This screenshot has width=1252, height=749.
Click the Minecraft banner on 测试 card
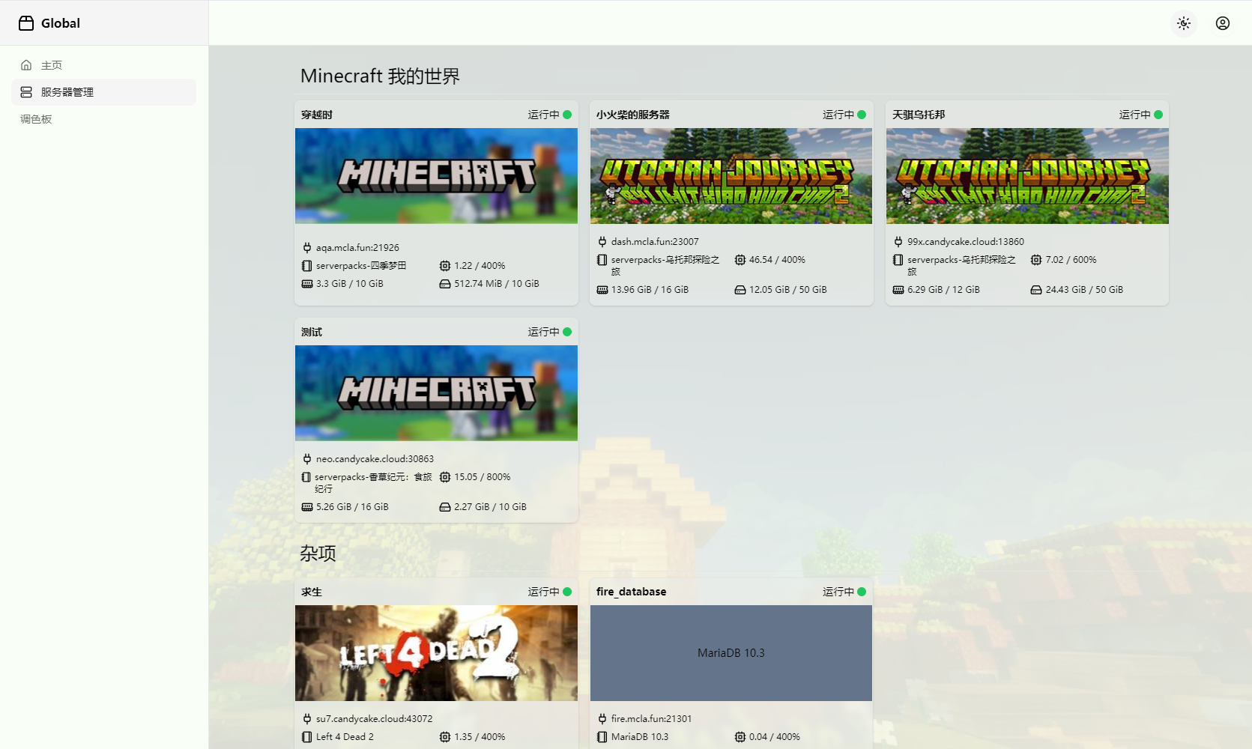click(436, 393)
